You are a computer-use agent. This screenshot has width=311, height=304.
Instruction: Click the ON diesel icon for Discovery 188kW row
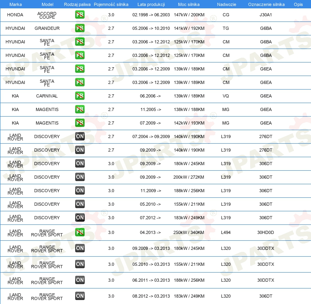[x=80, y=191]
